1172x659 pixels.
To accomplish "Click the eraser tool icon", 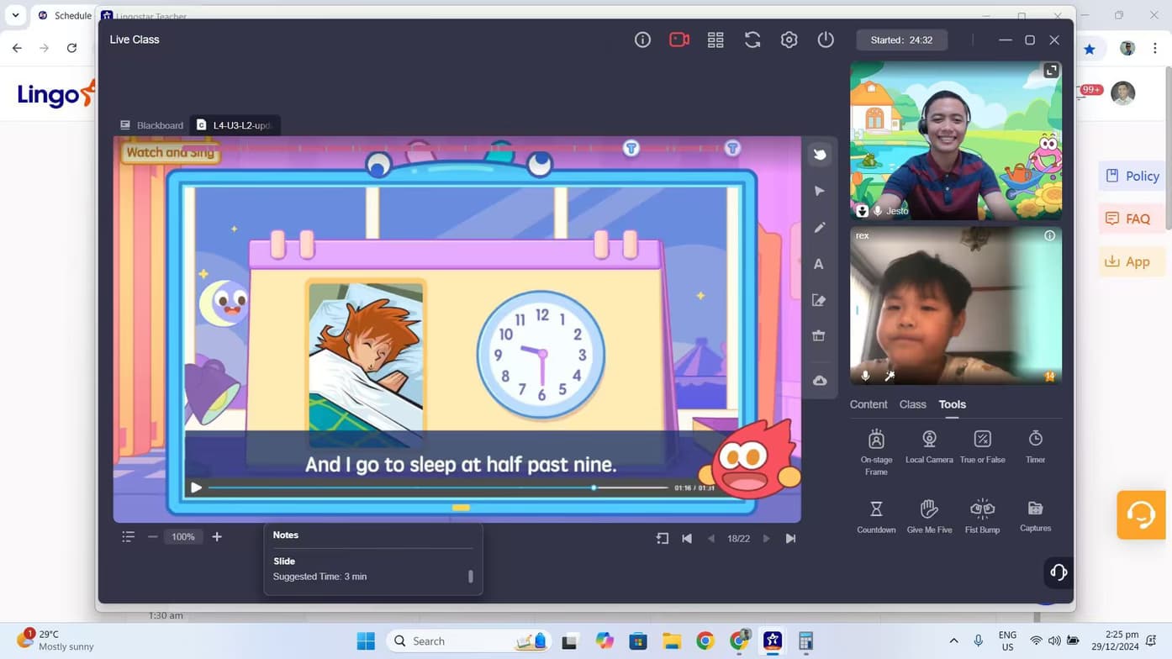I will [819, 300].
